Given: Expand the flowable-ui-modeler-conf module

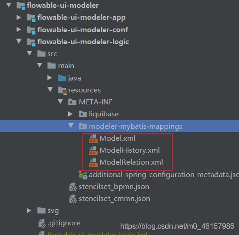Looking at the screenshot, I should pos(19,29).
